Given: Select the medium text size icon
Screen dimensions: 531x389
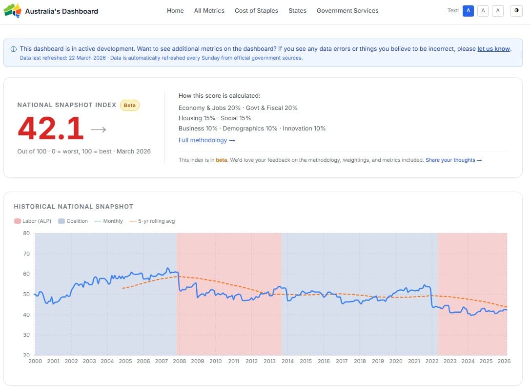Looking at the screenshot, I should click(483, 11).
